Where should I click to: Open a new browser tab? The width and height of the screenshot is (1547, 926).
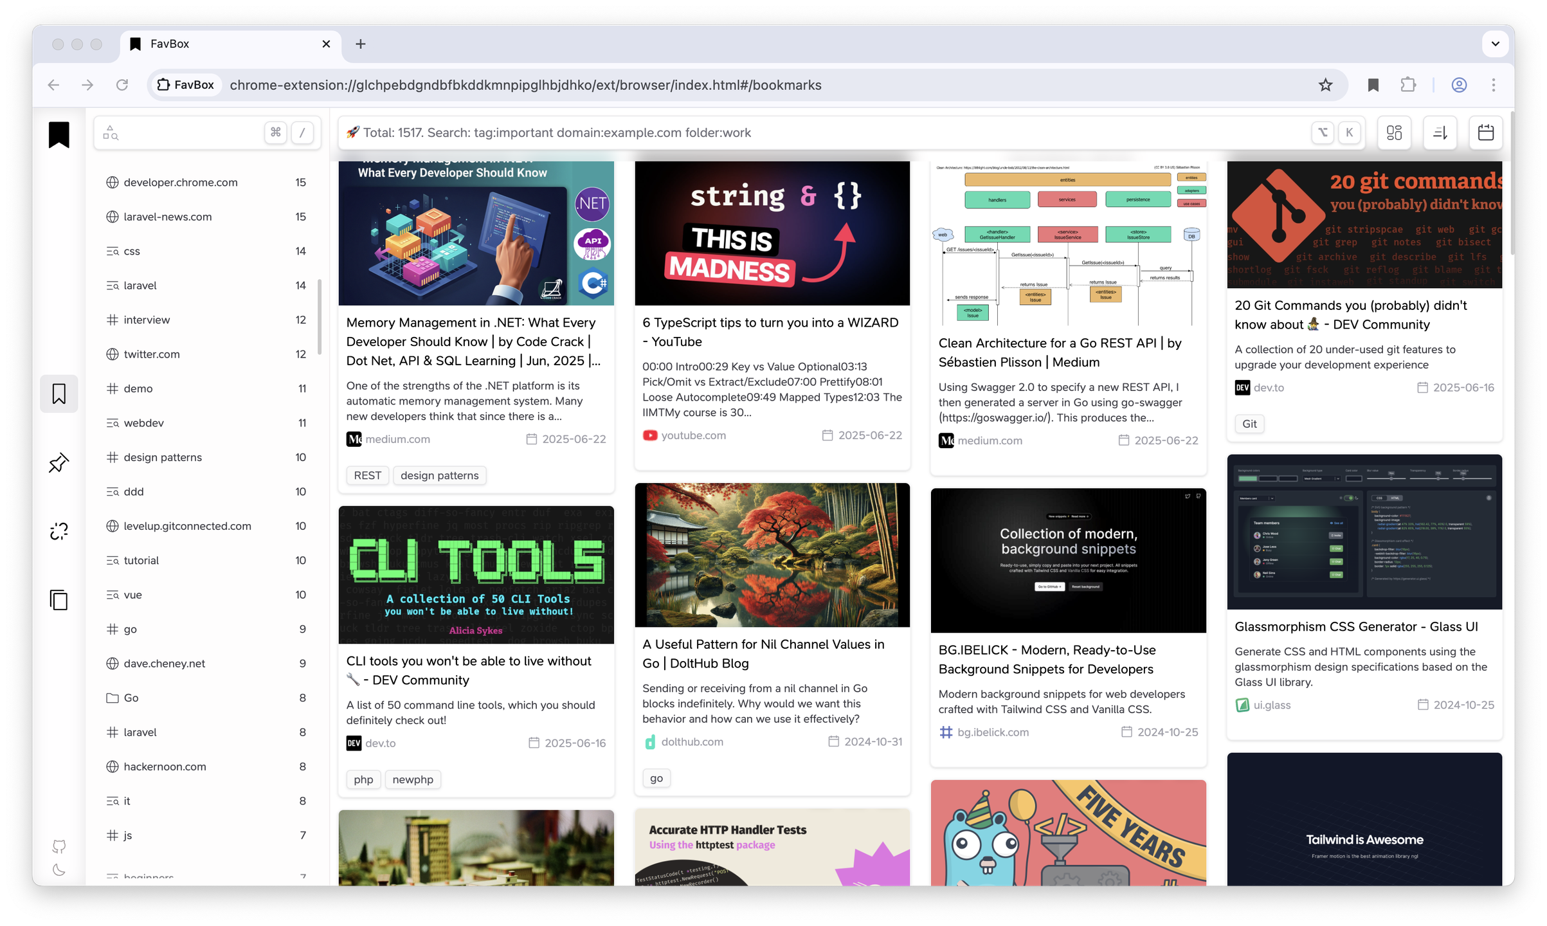tap(361, 44)
